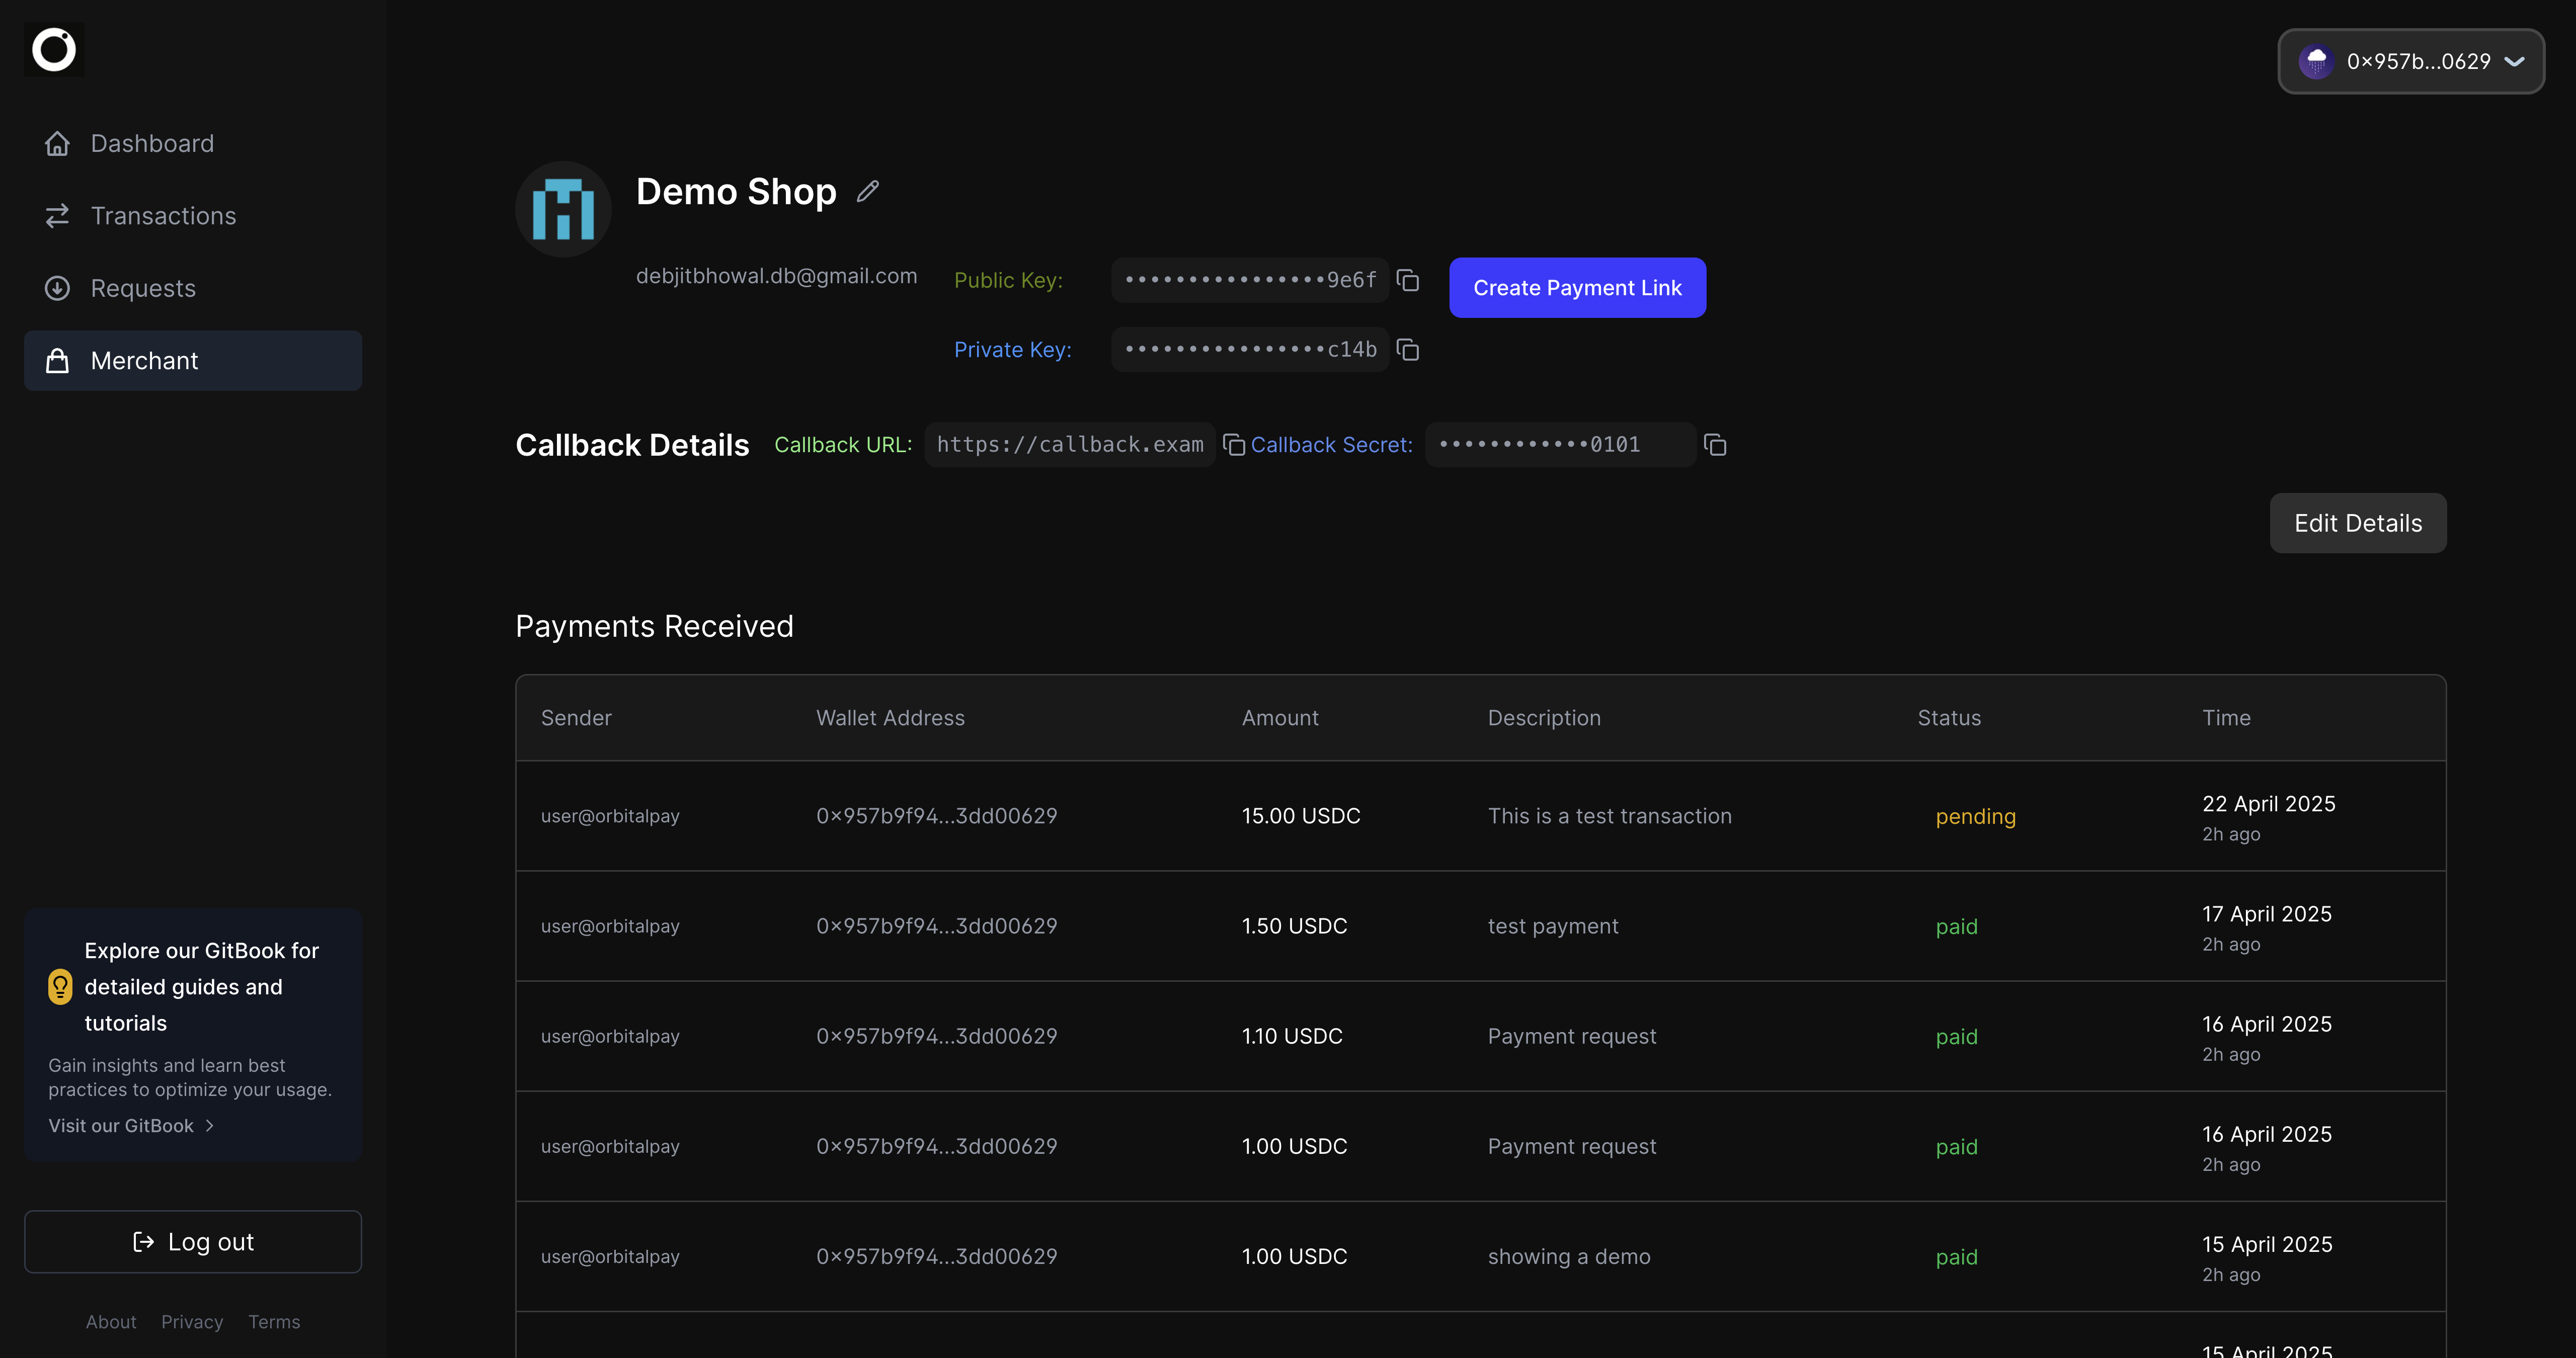This screenshot has width=2576, height=1358.
Task: Click the Demo Shop avatar image
Action: 563,209
